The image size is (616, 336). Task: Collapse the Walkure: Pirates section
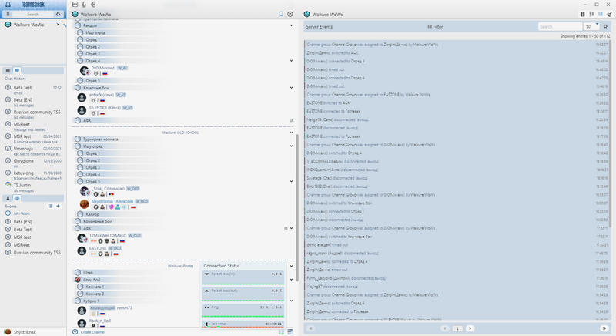point(292,266)
